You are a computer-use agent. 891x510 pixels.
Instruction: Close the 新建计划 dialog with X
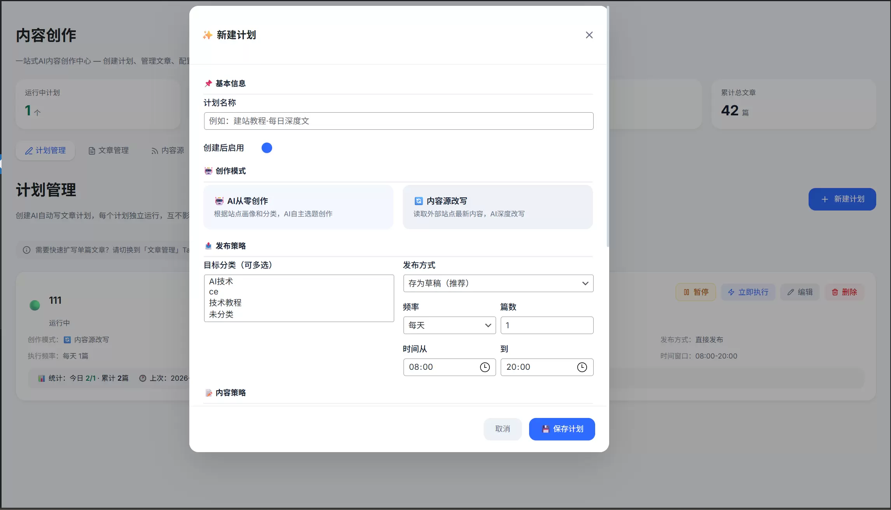pos(589,35)
